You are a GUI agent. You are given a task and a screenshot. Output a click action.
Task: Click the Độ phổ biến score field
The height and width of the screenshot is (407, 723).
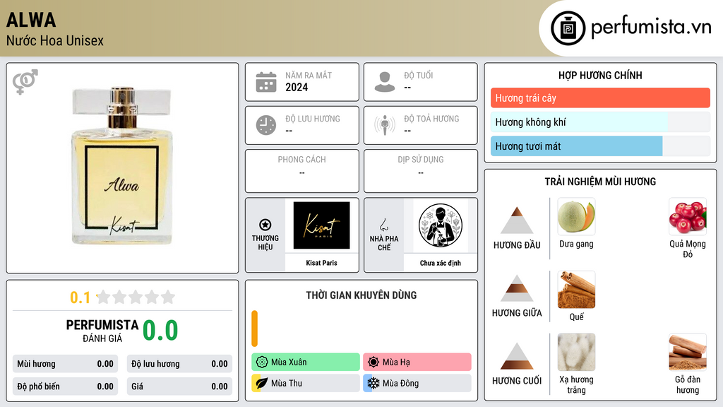(65, 387)
